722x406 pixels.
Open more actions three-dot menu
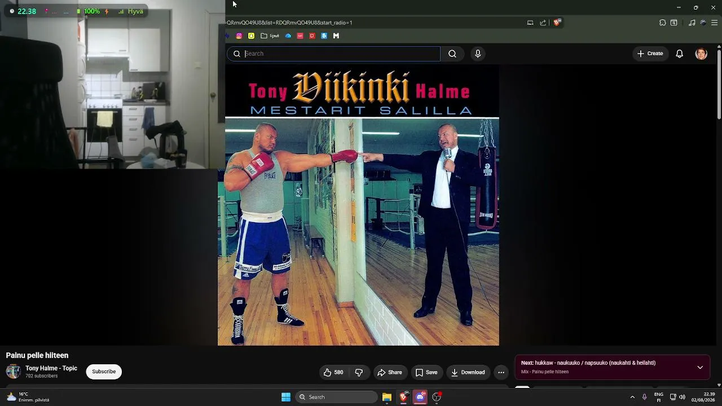pos(501,372)
